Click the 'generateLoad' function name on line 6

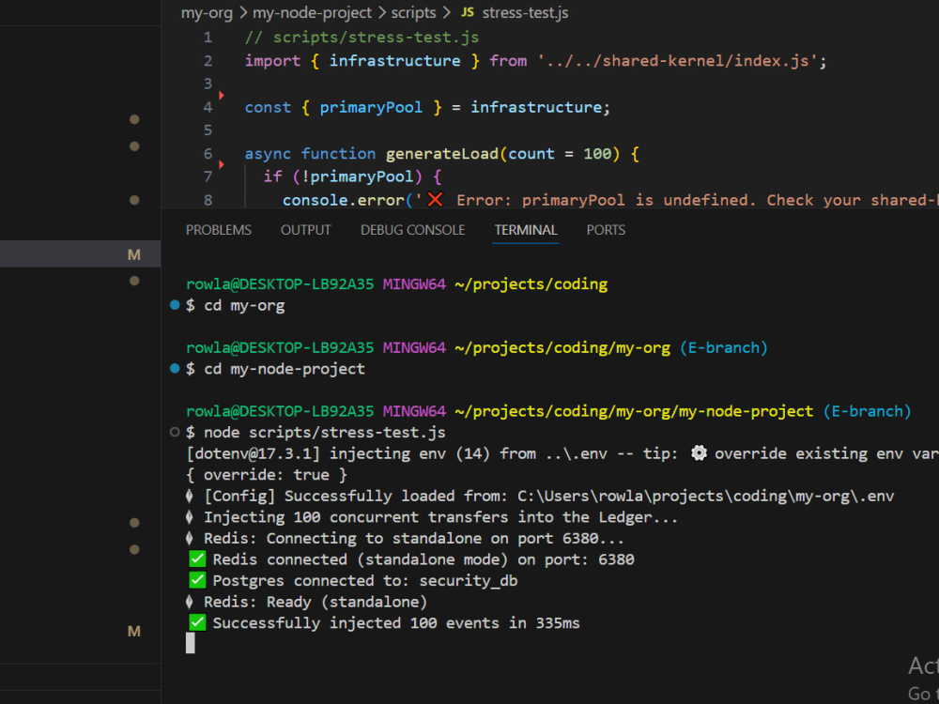pyautogui.click(x=442, y=153)
